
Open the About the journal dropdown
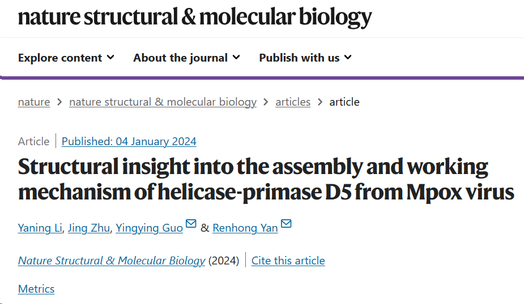coord(186,58)
